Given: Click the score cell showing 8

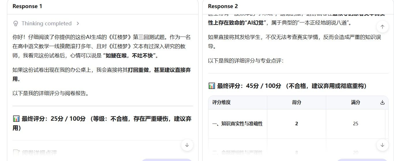Looking at the screenshot, I should pyautogui.click(x=296, y=153).
